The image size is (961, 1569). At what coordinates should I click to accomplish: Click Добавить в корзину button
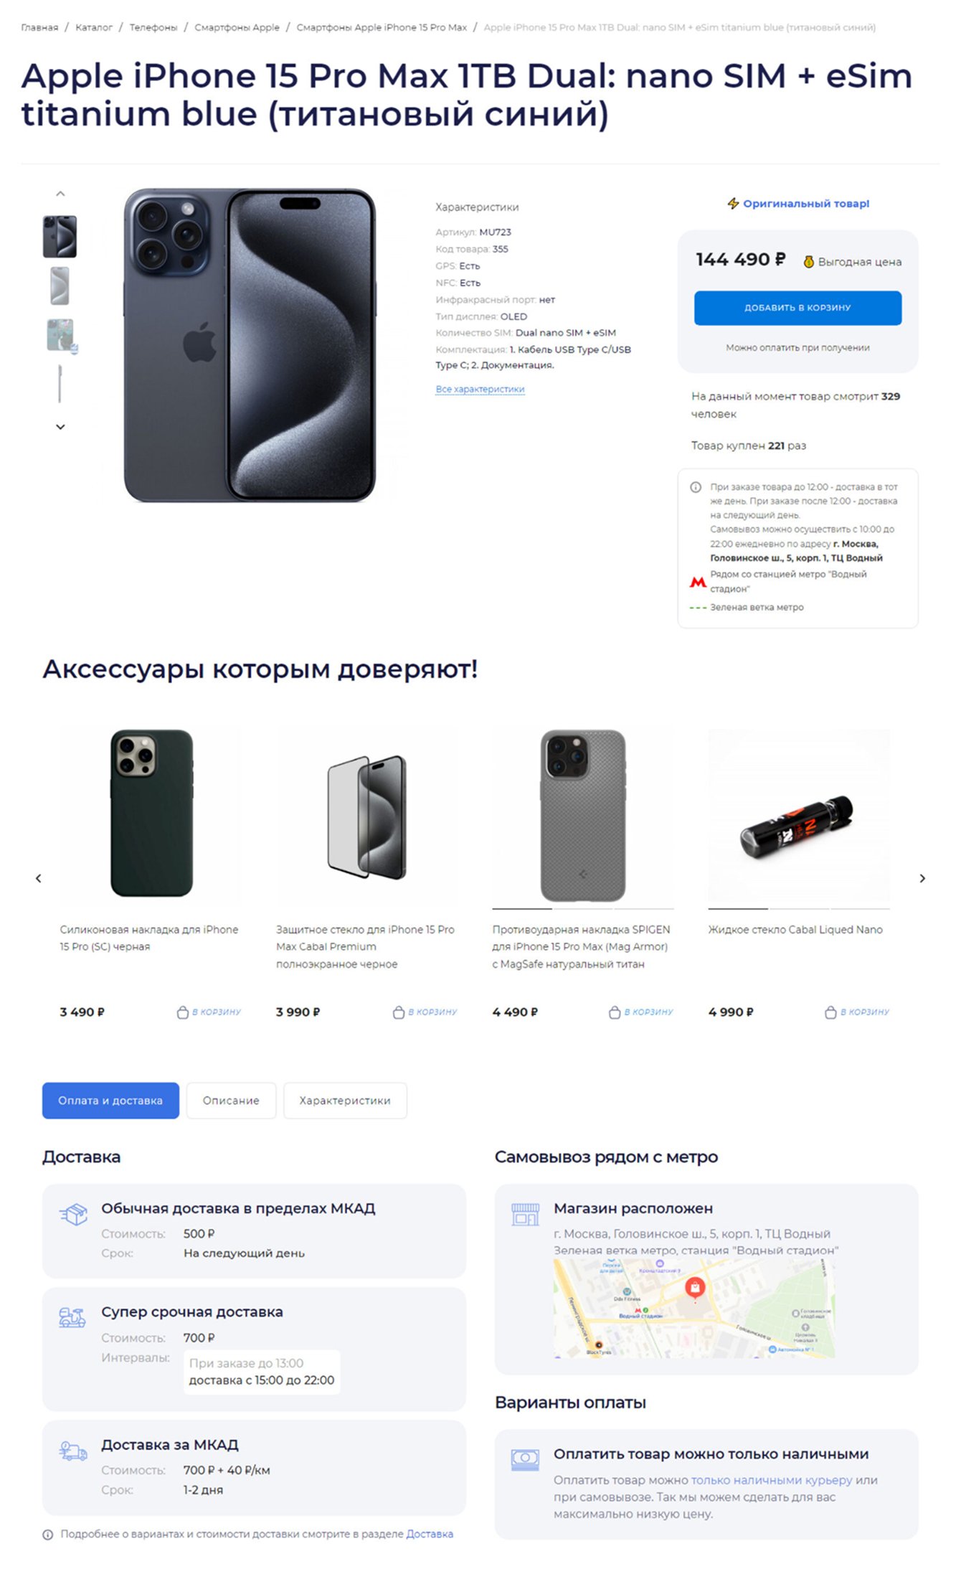coord(797,308)
